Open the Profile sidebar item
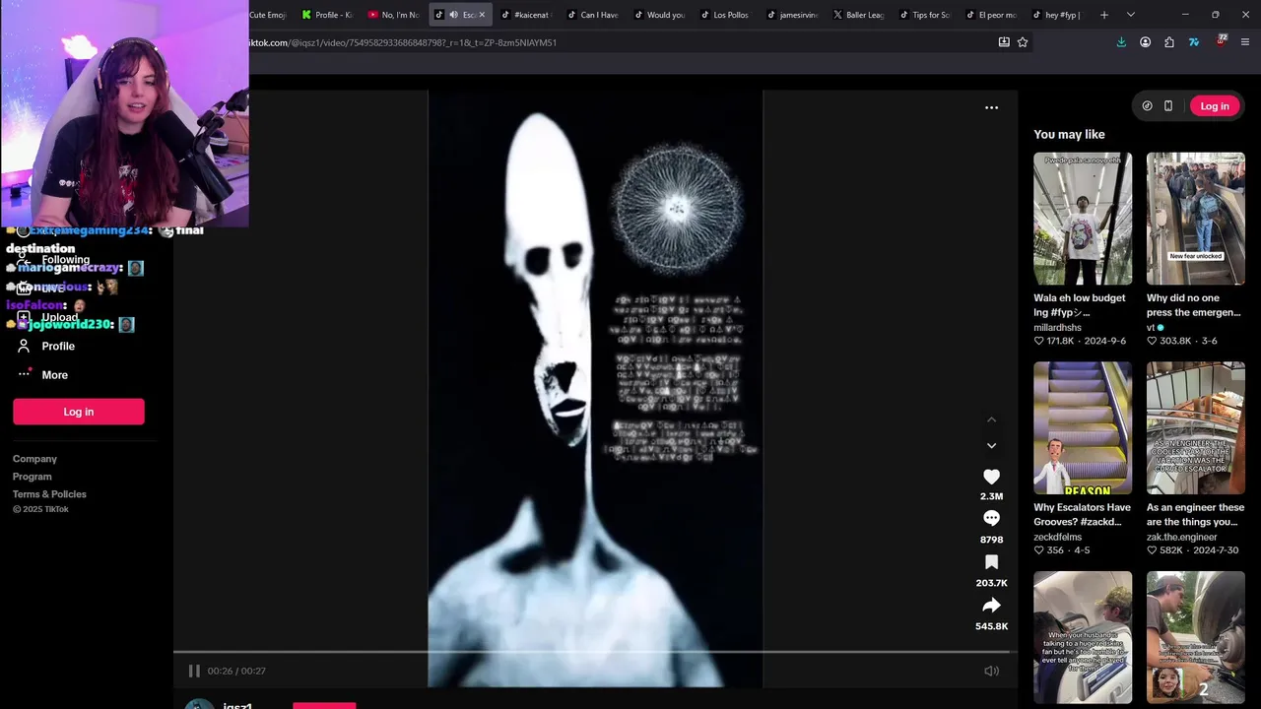The width and height of the screenshot is (1261, 709). pyautogui.click(x=58, y=347)
